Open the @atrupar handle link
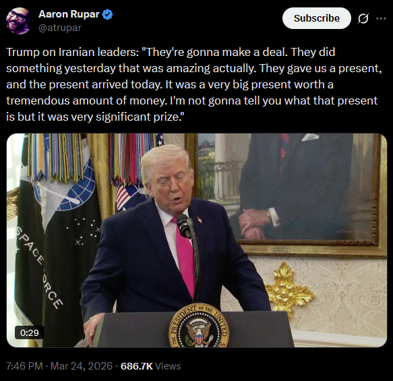Viewport: 393px width, 381px height. pos(60,28)
